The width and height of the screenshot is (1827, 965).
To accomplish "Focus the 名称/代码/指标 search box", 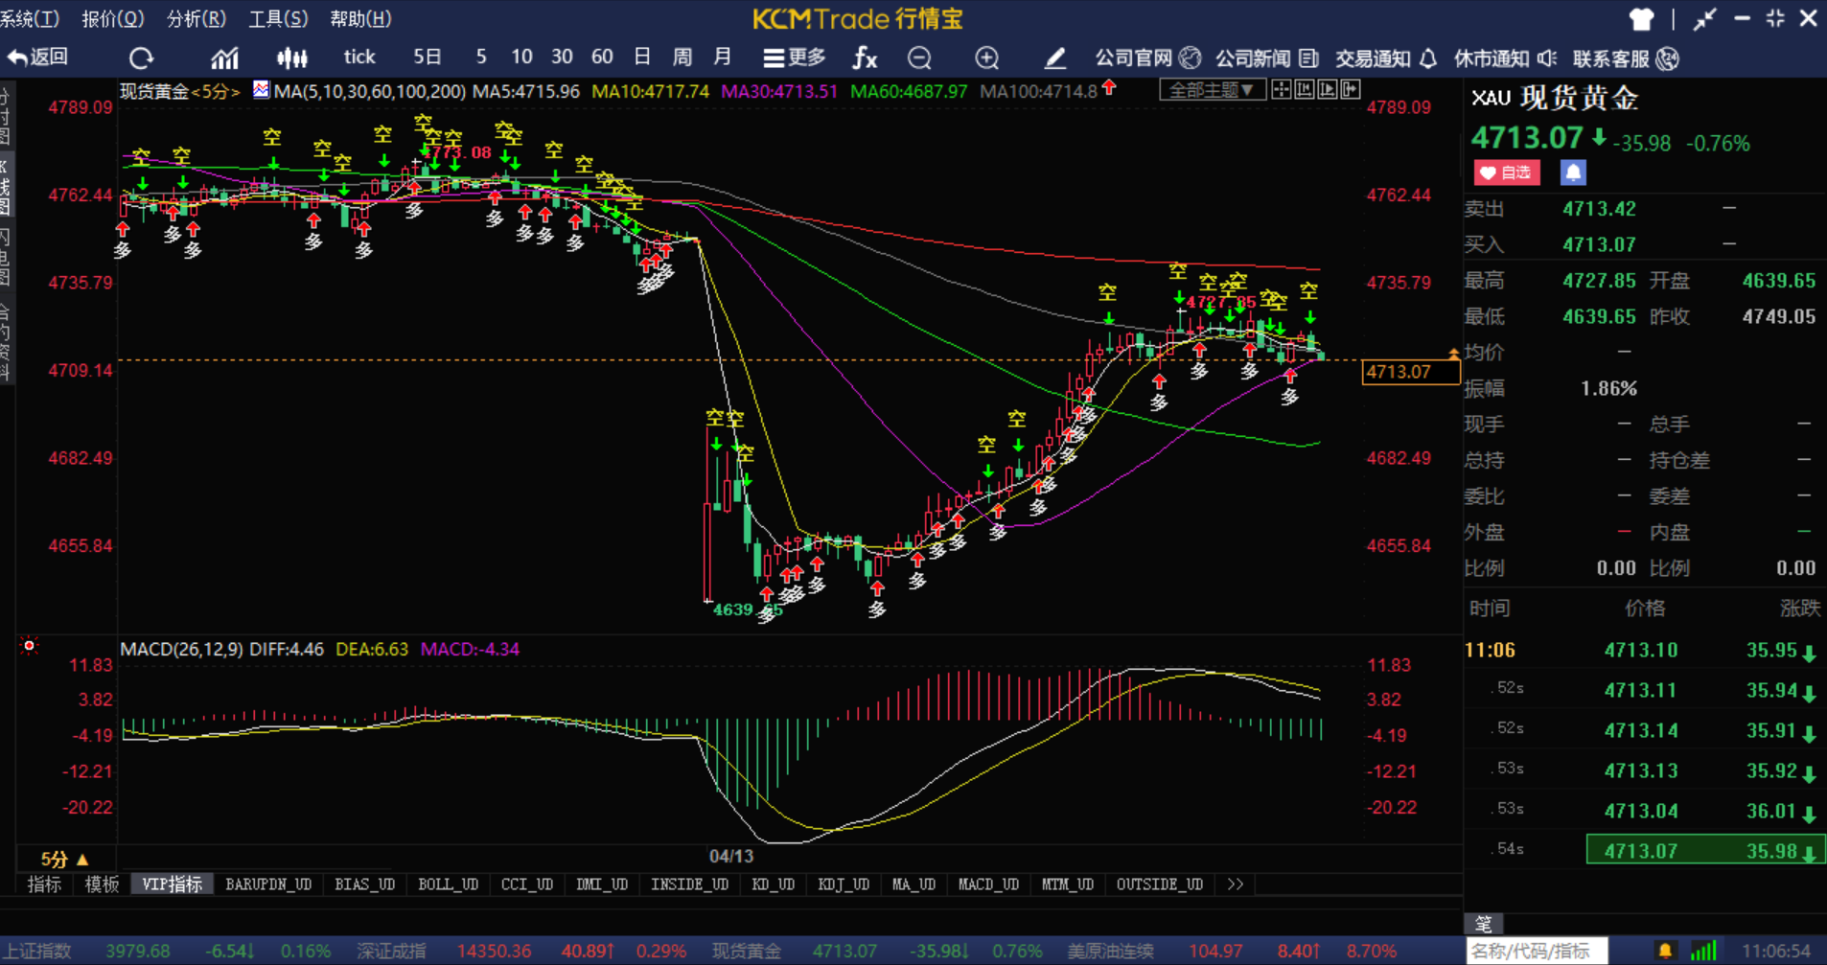I will [1537, 952].
